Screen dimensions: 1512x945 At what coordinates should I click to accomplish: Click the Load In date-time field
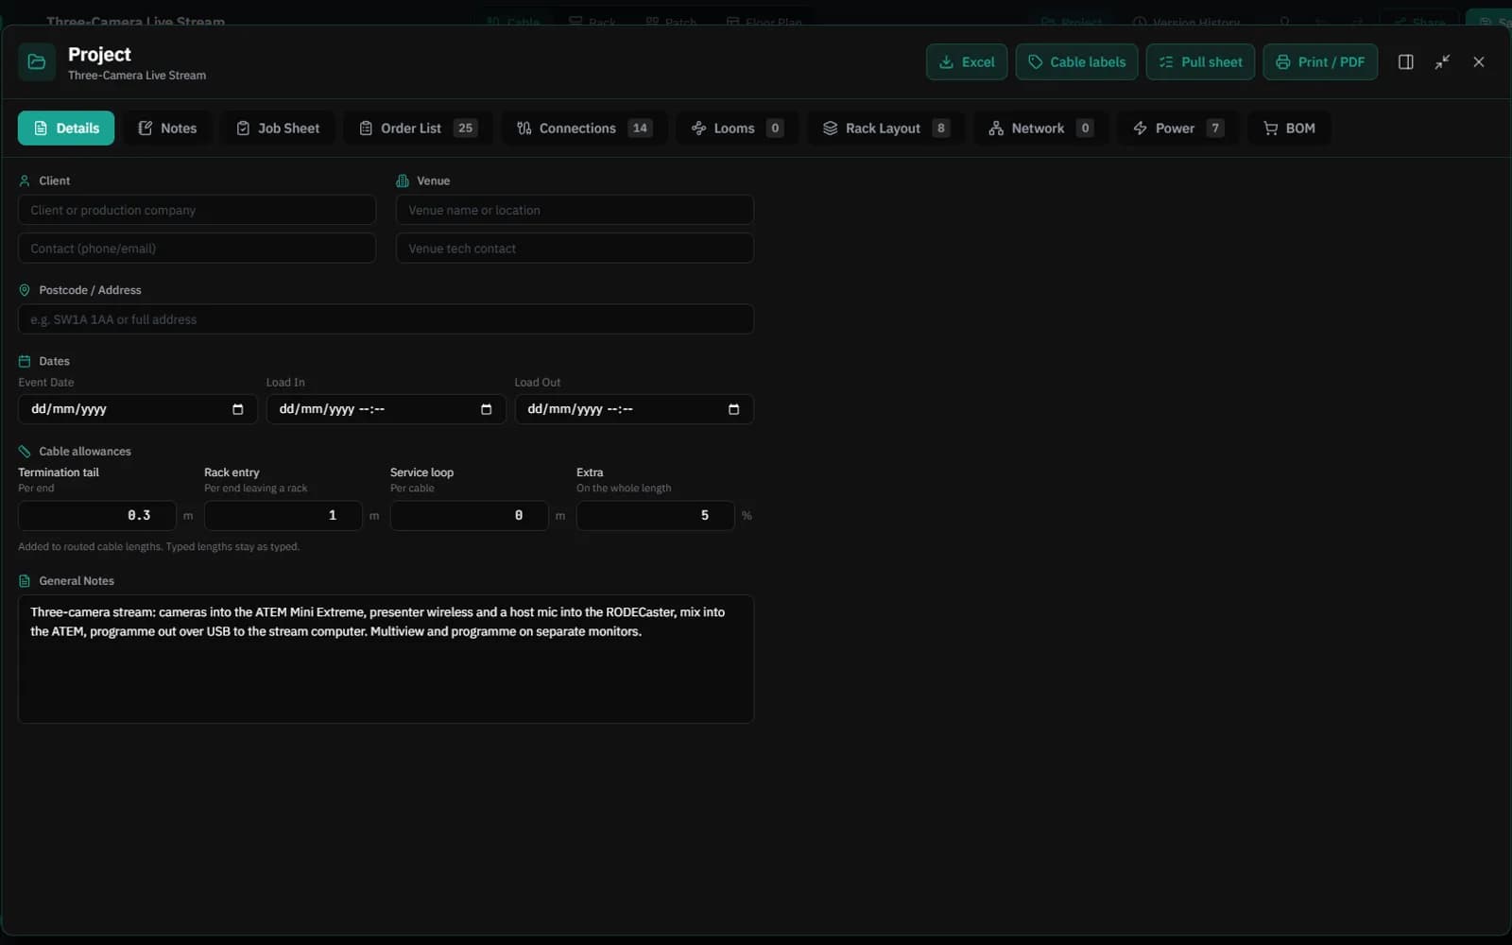[x=386, y=409]
